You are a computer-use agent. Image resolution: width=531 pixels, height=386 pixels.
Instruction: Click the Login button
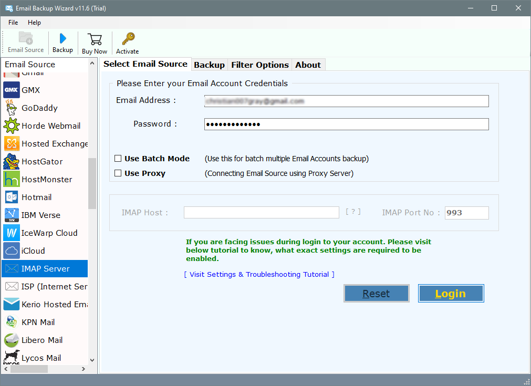click(x=451, y=293)
